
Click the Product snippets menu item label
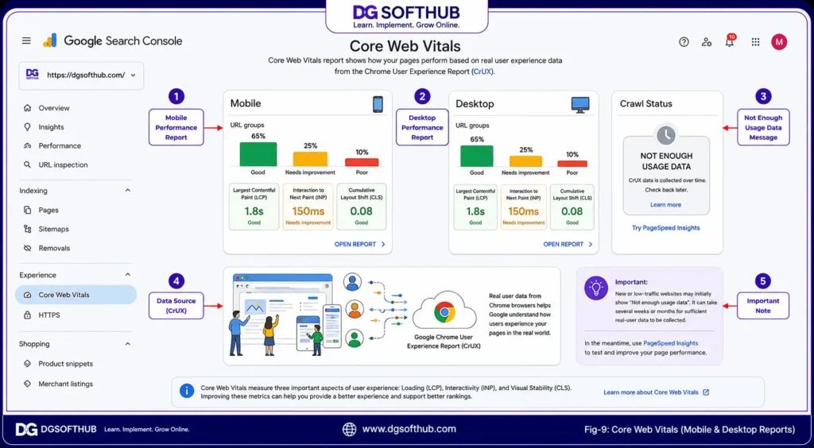coord(66,364)
